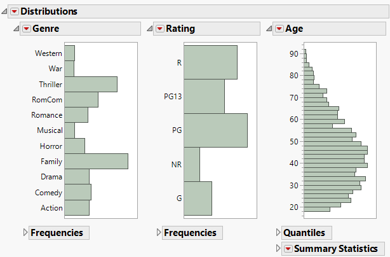Expand the Quantiles section
This screenshot has height=257, width=390.
point(278,233)
